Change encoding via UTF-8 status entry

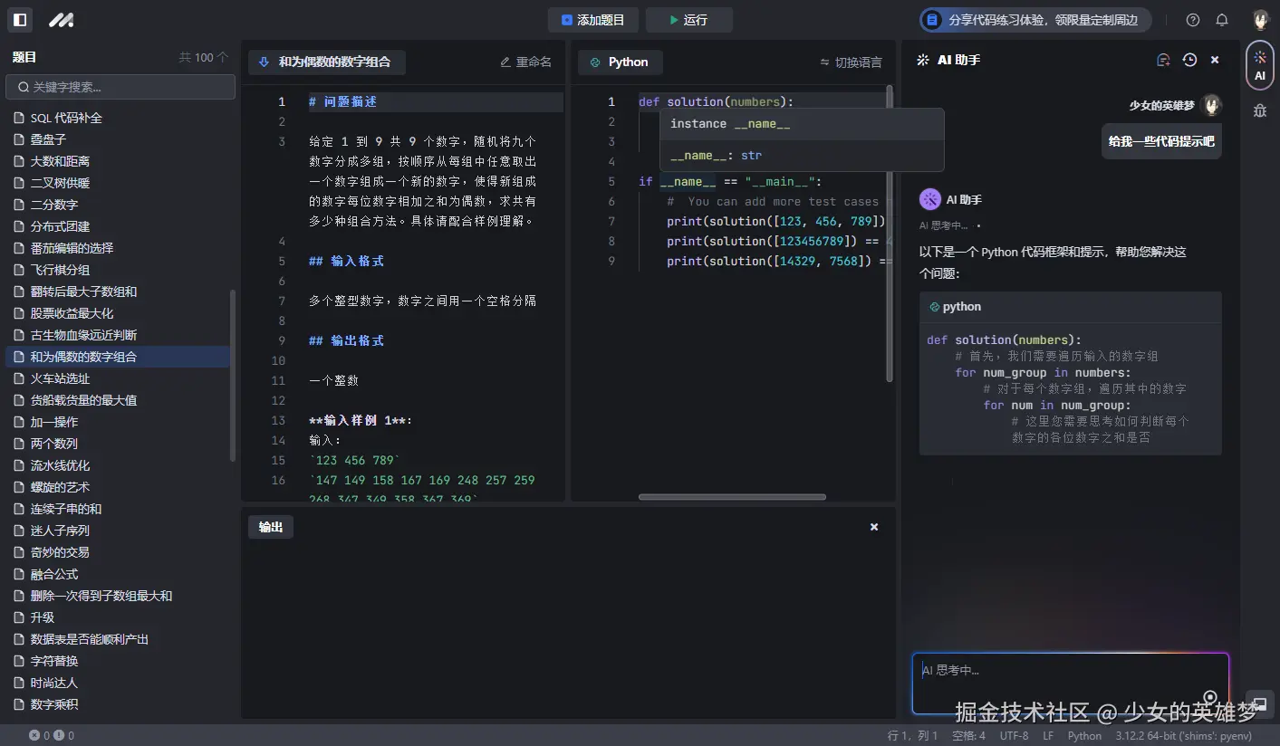1015,735
